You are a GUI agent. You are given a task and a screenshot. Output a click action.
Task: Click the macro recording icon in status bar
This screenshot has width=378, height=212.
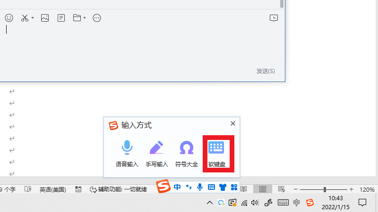[78, 189]
